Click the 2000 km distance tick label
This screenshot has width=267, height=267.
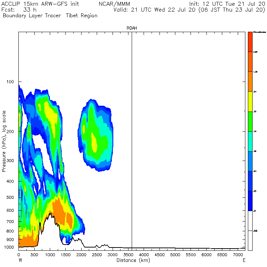[81, 255]
